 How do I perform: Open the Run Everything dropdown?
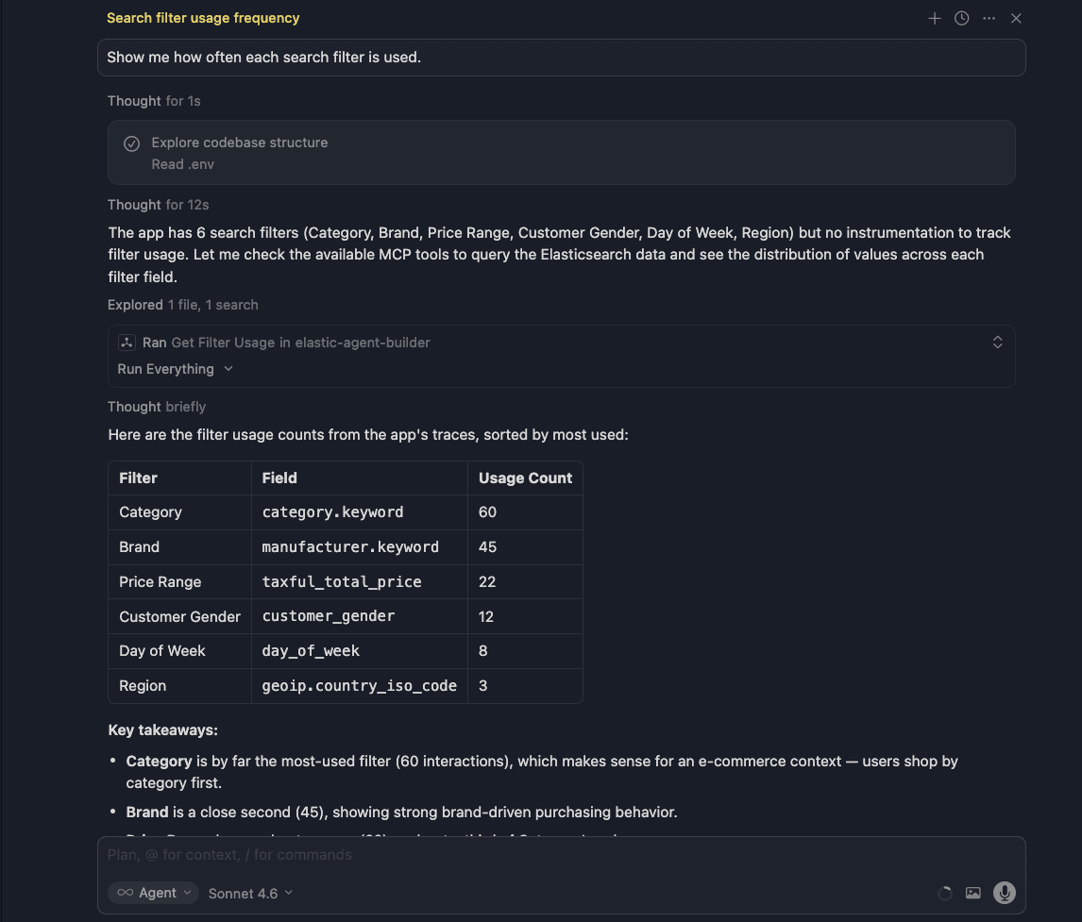click(175, 369)
